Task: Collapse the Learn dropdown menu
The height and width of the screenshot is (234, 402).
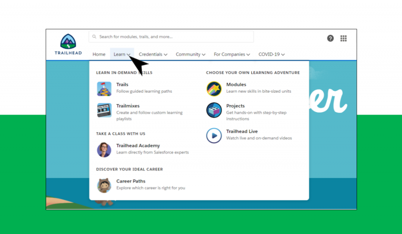Action: (x=122, y=54)
